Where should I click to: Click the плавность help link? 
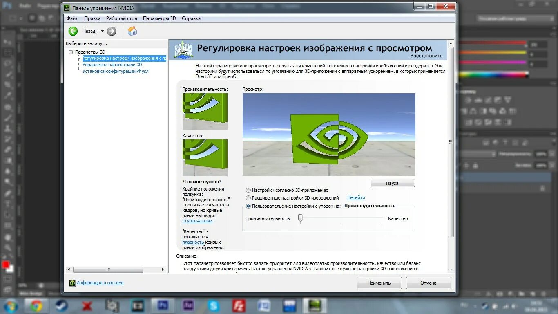tap(193, 242)
